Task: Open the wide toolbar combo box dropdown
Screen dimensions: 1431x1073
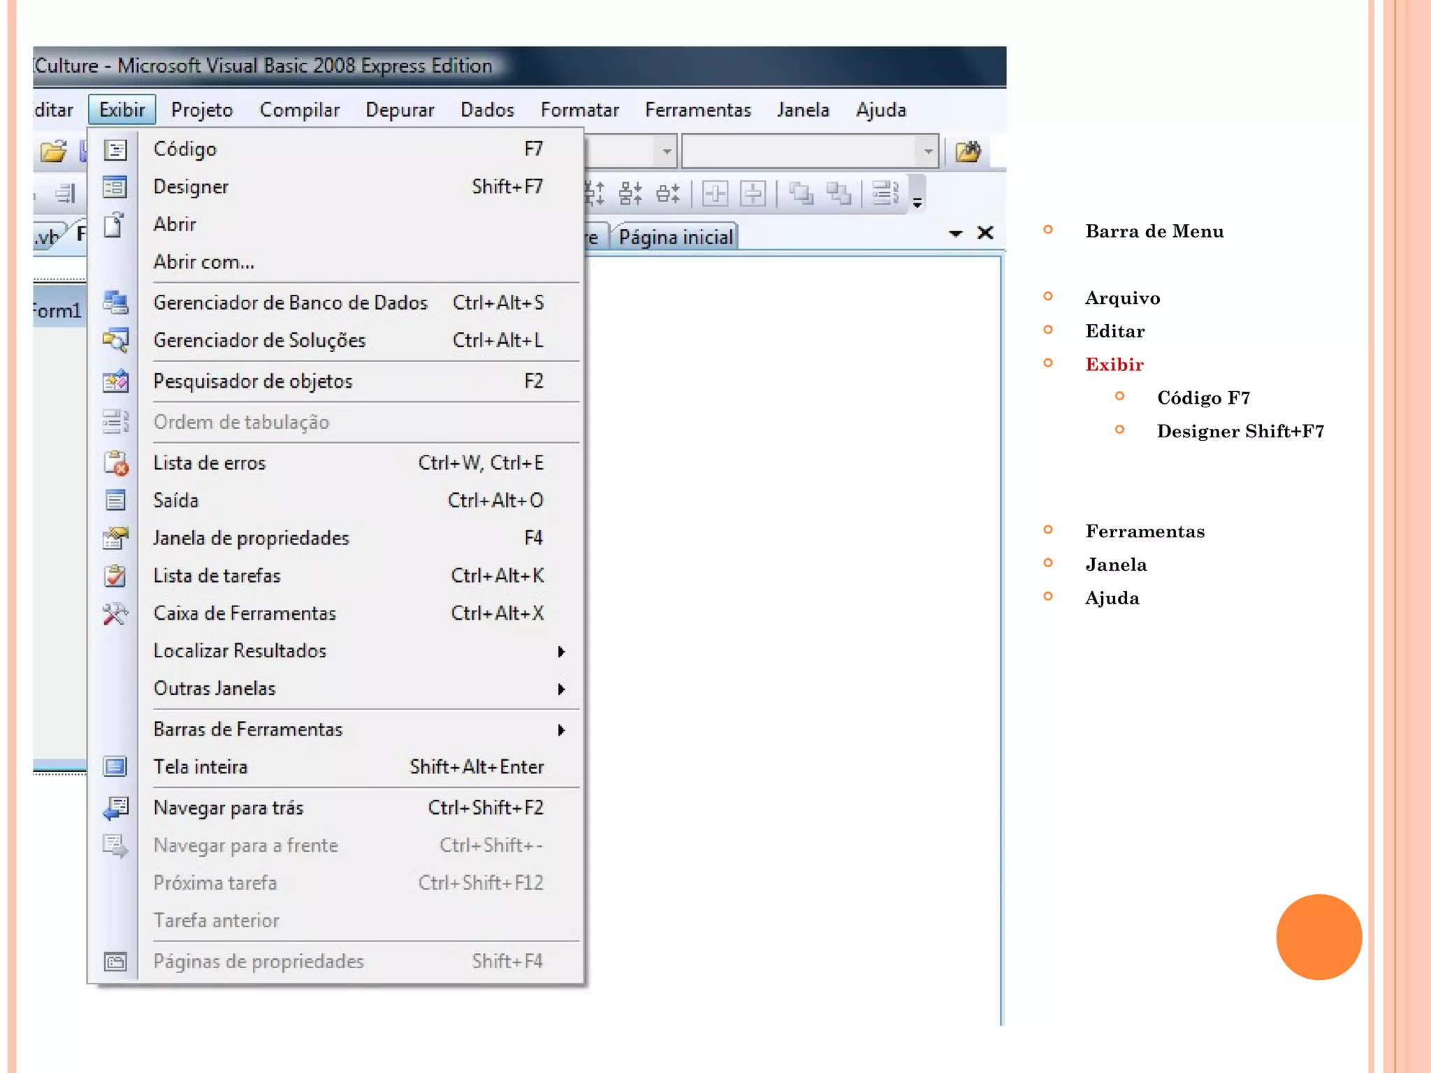Action: [x=928, y=151]
